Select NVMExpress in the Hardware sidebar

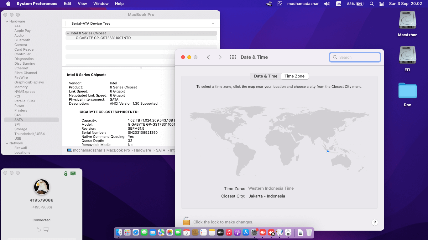pos(25,92)
